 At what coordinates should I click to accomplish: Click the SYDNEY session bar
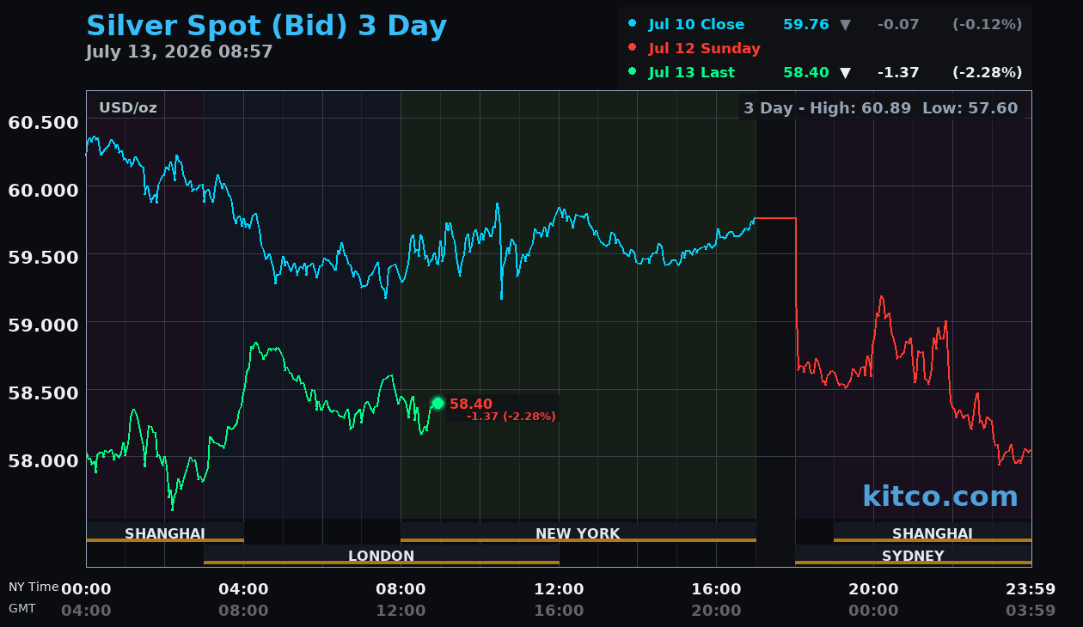pyautogui.click(x=913, y=555)
